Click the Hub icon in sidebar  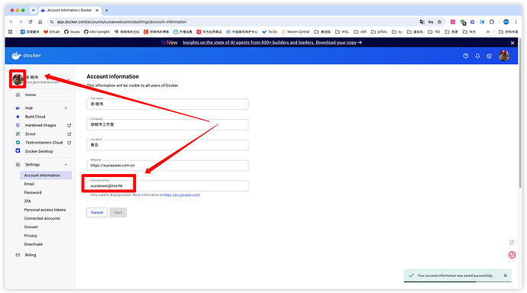[x=18, y=108]
